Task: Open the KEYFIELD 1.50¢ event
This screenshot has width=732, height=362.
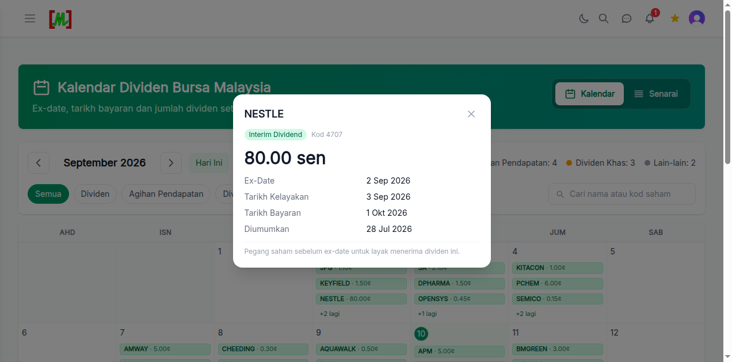Action: tap(361, 283)
